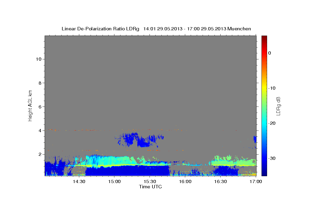The image size is (317, 211).
Task: Click the plot title 'Linear De-Polarization Ratio LDRg'
Action: 100,29
